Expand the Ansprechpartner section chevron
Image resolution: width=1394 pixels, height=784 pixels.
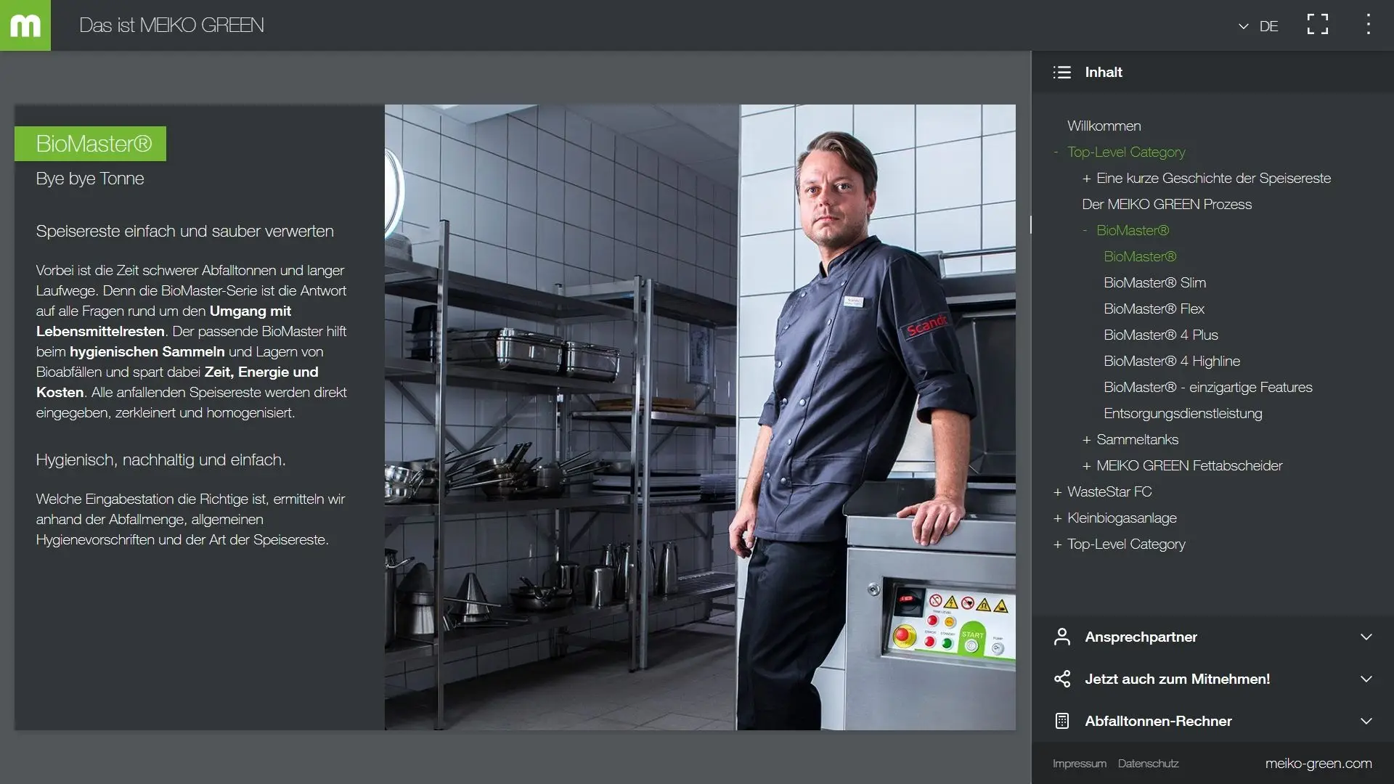point(1366,637)
